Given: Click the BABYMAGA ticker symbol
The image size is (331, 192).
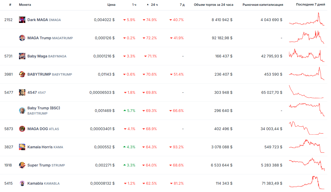Looking at the screenshot, I should tap(57, 56).
